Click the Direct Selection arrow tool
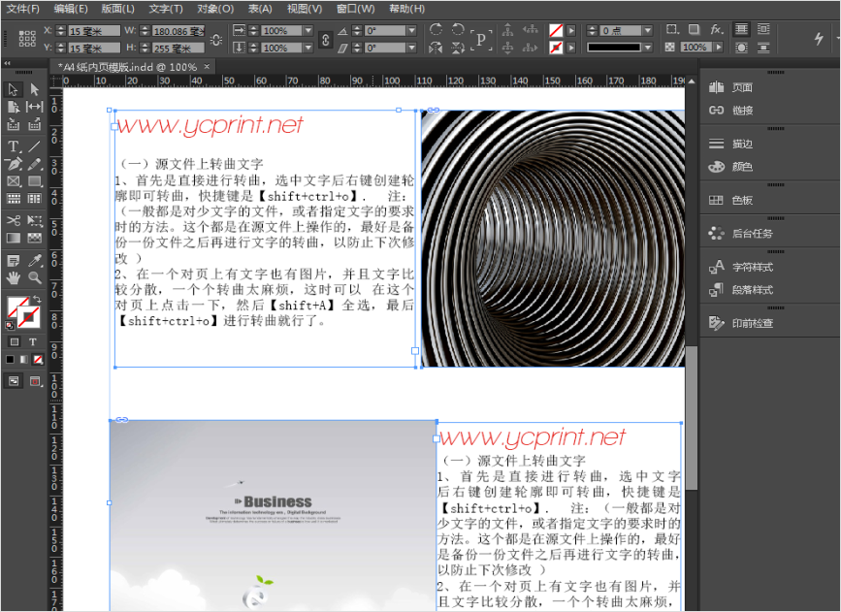Screen dimensions: 841x612 (35, 89)
